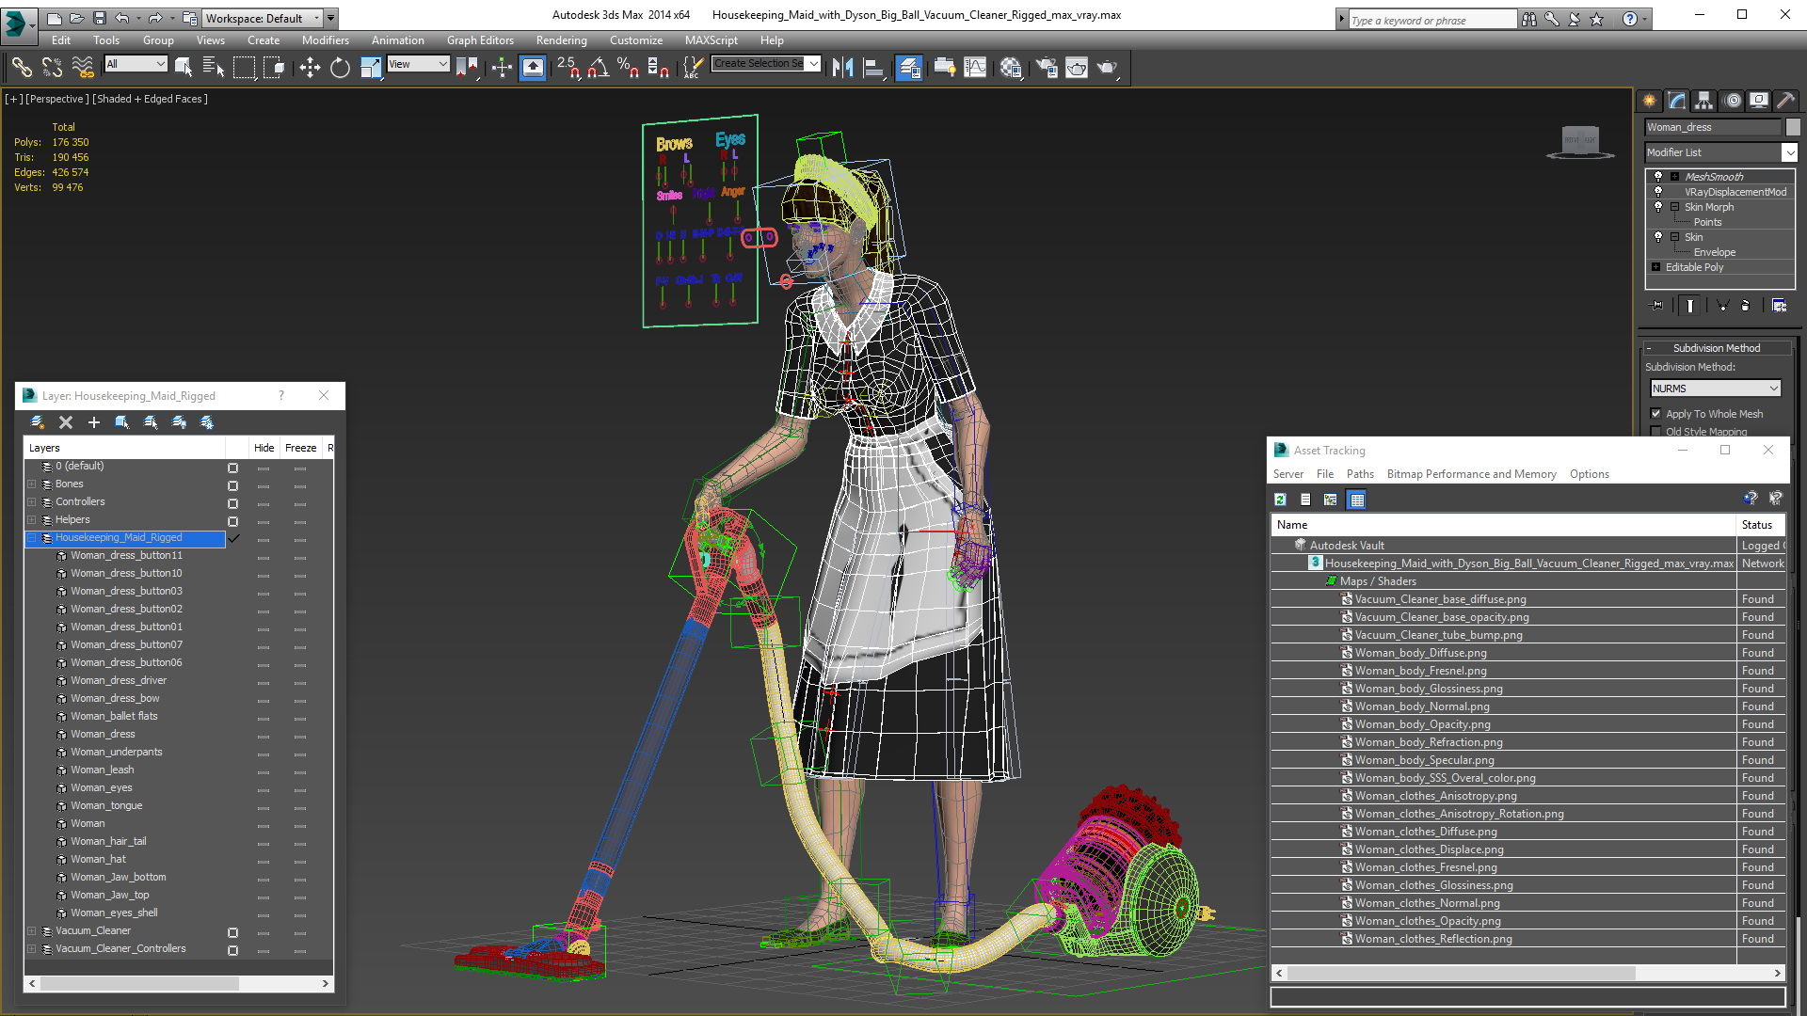Click Delete layer X icon in Layer dialog
The width and height of the screenshot is (1807, 1016).
(66, 422)
